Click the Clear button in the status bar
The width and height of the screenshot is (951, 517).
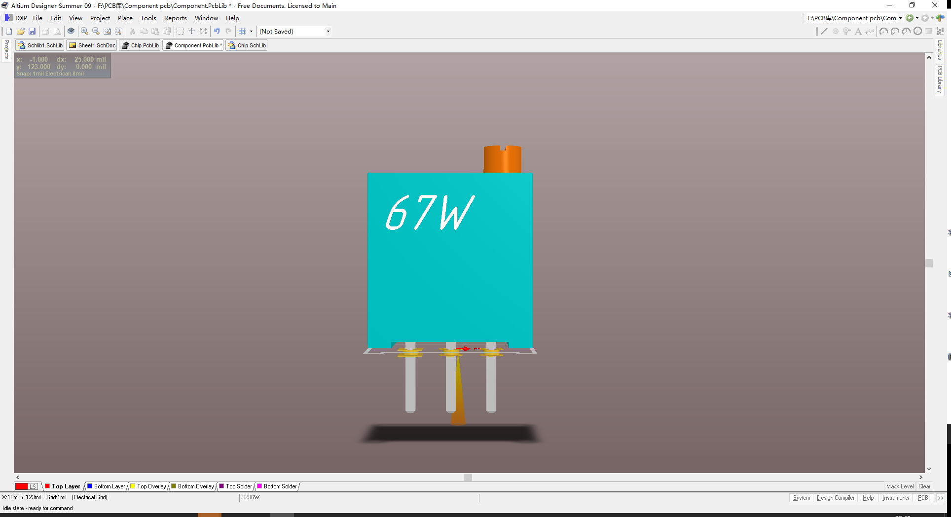(x=924, y=486)
